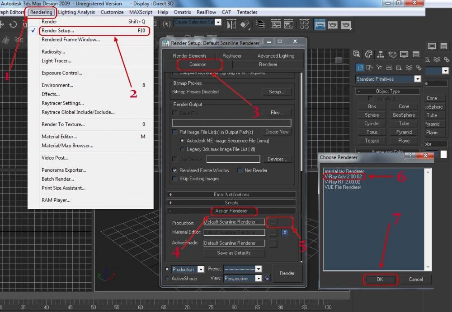This screenshot has height=312, width=452.
Task: Tick the Save File checkbox
Action: tap(174, 113)
